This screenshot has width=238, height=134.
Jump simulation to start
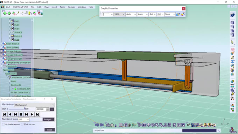point(5,114)
